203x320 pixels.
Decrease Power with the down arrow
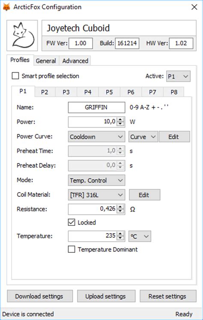point(120,124)
